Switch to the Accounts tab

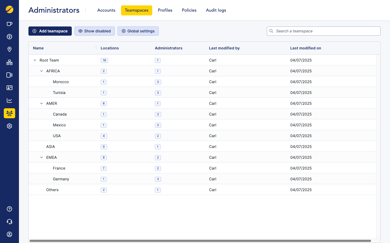[x=106, y=10]
